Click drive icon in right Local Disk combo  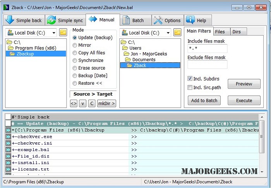[125, 32]
